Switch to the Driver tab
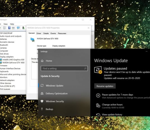Image resolution: width=150 pixels, height=130 pixels. [x=39, y=33]
